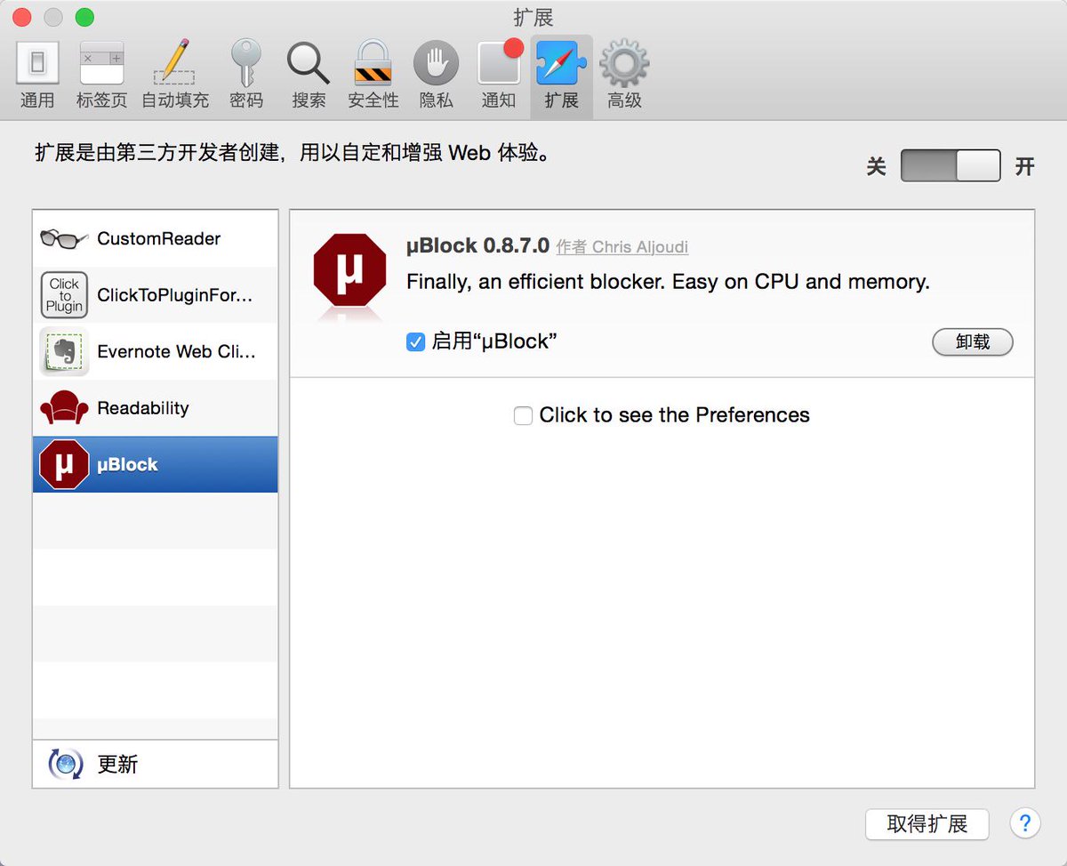Image resolution: width=1067 pixels, height=866 pixels.
Task: Click the 取得扩展 Get Extensions button
Action: (927, 823)
